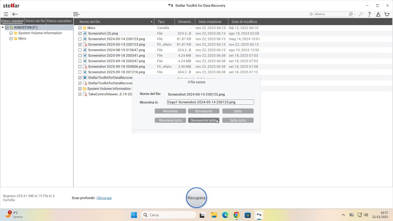Switch to the Elenco cancellato tab
393x221 pixels.
click(59, 21)
